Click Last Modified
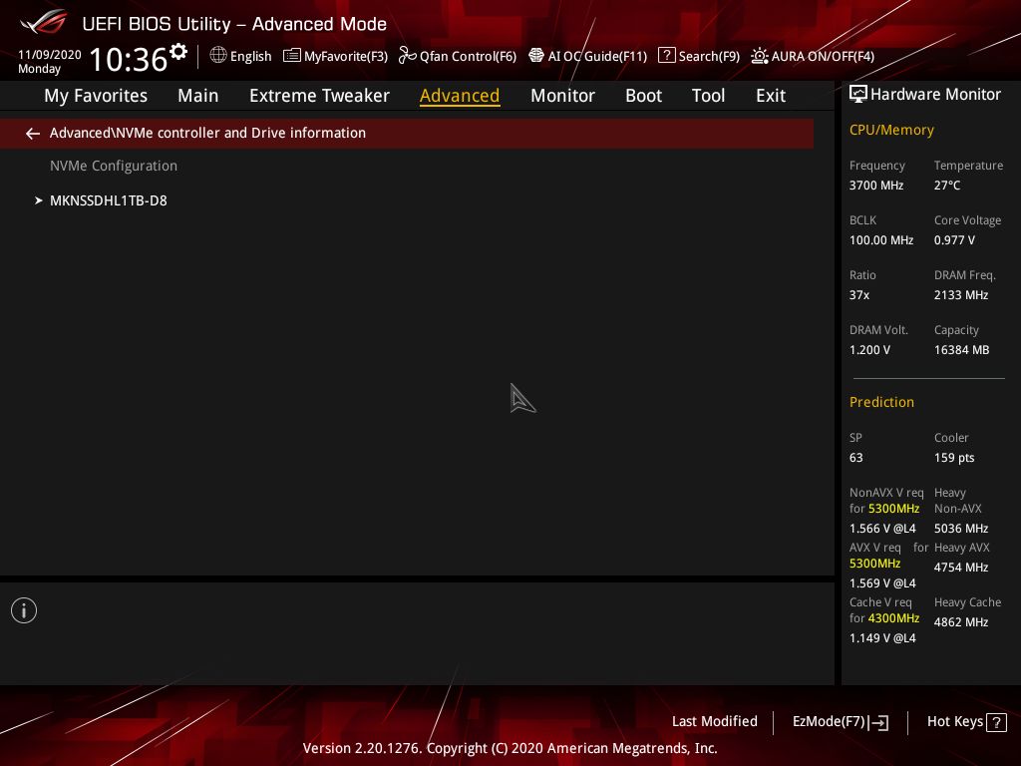The width and height of the screenshot is (1021, 766). pos(714,721)
